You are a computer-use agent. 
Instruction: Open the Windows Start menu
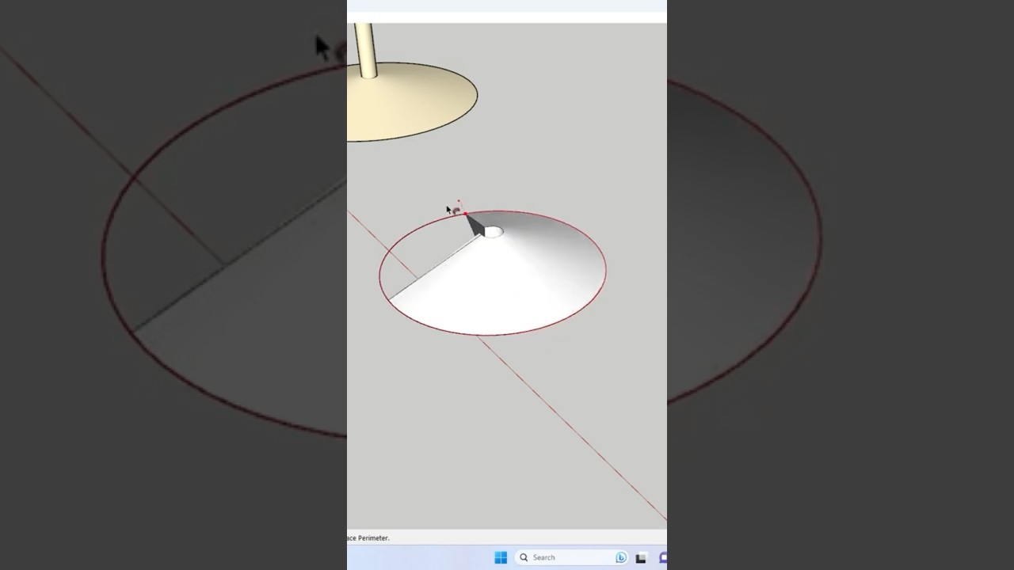[501, 557]
